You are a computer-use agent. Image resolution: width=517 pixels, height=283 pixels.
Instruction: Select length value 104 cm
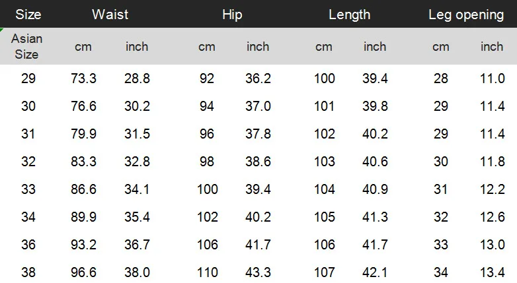pyautogui.click(x=325, y=189)
